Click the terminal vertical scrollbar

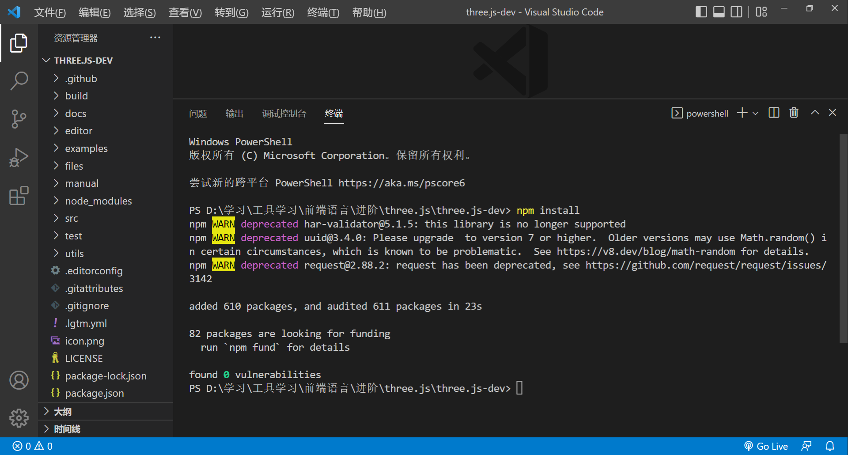(843, 239)
